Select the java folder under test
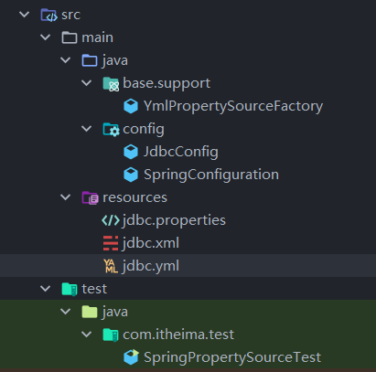 tap(115, 312)
